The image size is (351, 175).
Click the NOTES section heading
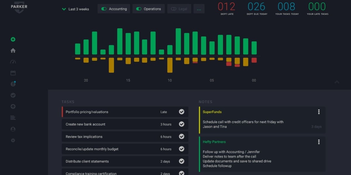pos(205,102)
